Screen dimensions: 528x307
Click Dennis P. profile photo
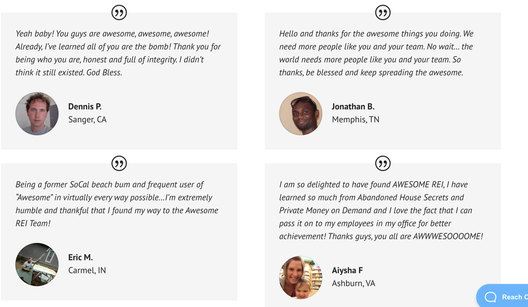tap(37, 114)
